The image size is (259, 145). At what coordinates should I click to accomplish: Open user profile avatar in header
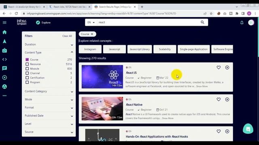(x=251, y=23)
